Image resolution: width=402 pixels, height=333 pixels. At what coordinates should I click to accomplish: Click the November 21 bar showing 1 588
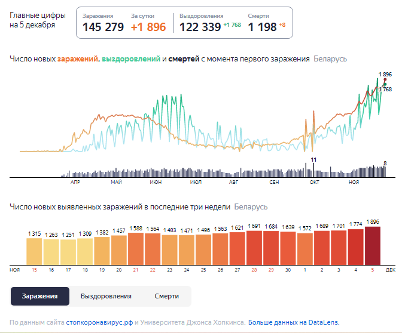(x=136, y=248)
